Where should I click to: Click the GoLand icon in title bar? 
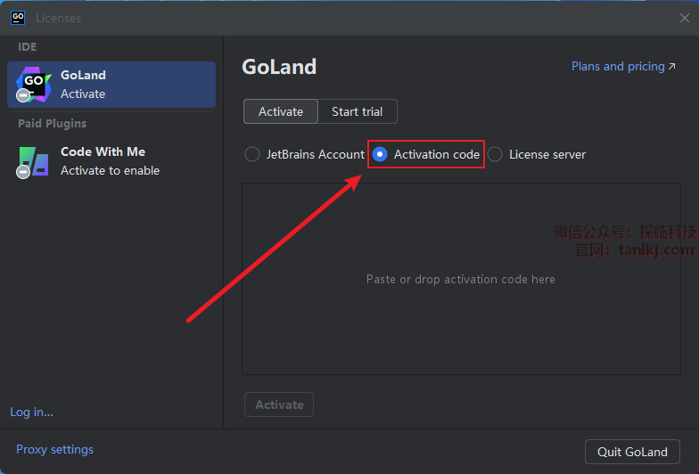coord(17,18)
